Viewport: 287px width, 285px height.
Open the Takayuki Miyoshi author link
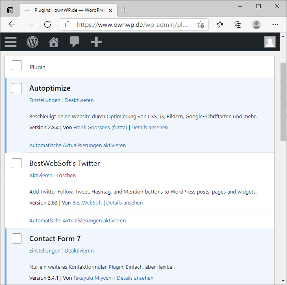pyautogui.click(x=93, y=278)
